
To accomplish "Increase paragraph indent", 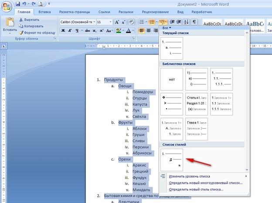I will (179, 22).
